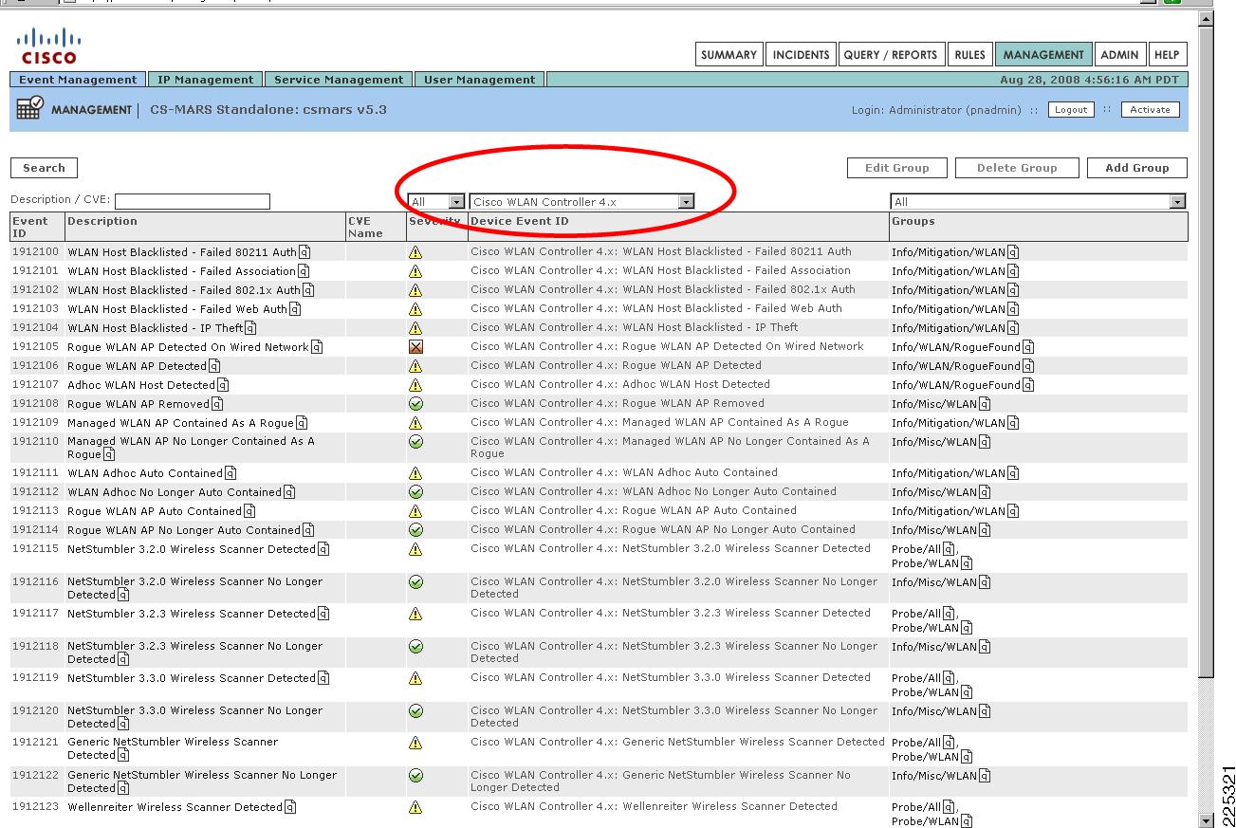Viewport: 1236px width, 828px height.
Task: Open detail icon next to WLAN Host Blacklisted - Failed 80211 Auth description
Action: coord(305,252)
